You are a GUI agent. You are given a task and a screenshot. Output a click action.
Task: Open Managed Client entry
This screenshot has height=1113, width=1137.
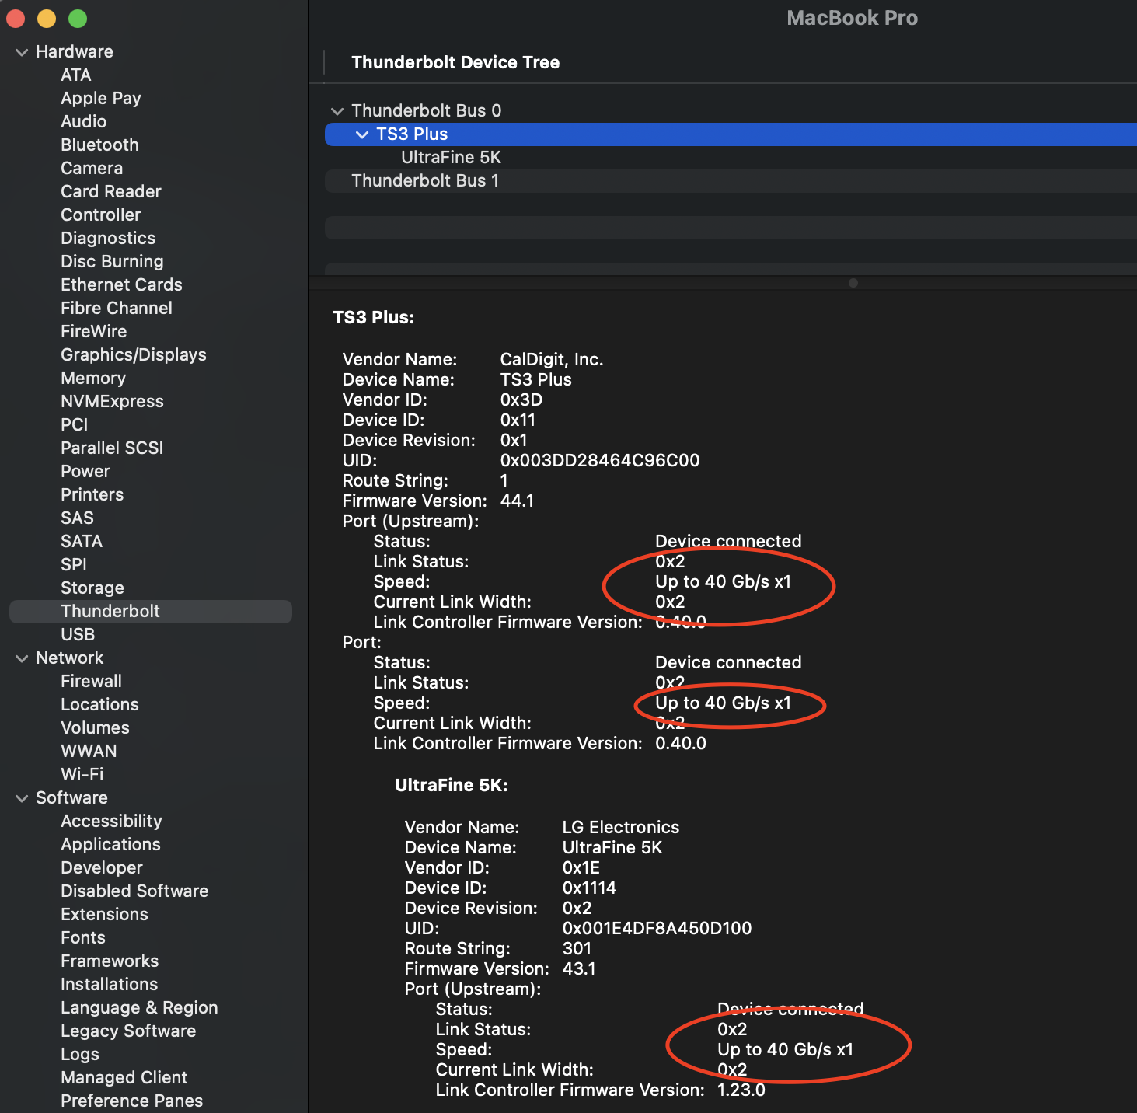coord(124,1077)
